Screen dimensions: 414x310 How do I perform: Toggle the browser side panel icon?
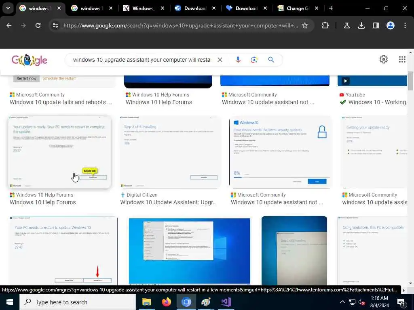coord(376,25)
